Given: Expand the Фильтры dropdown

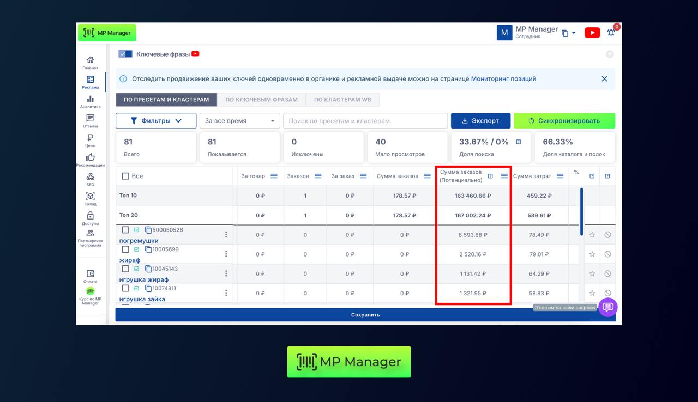Looking at the screenshot, I should [156, 121].
